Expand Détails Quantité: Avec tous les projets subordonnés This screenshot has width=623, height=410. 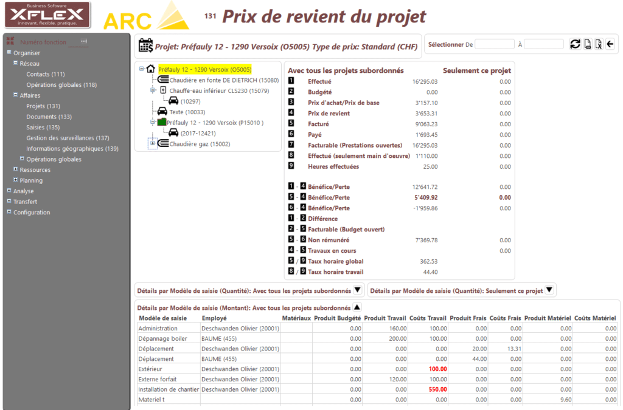click(x=358, y=290)
